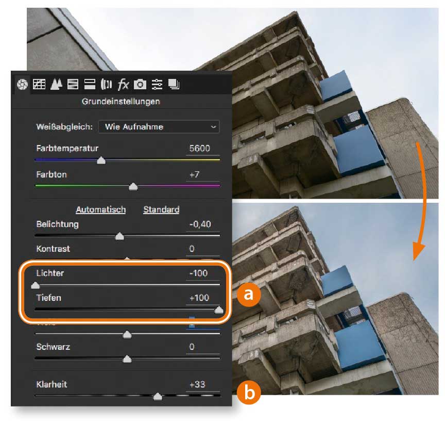This screenshot has width=445, height=421.
Task: Click the Farbtemperatur slider handle
Action: click(x=101, y=160)
